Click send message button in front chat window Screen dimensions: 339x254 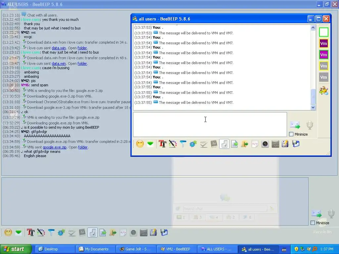coord(295,125)
